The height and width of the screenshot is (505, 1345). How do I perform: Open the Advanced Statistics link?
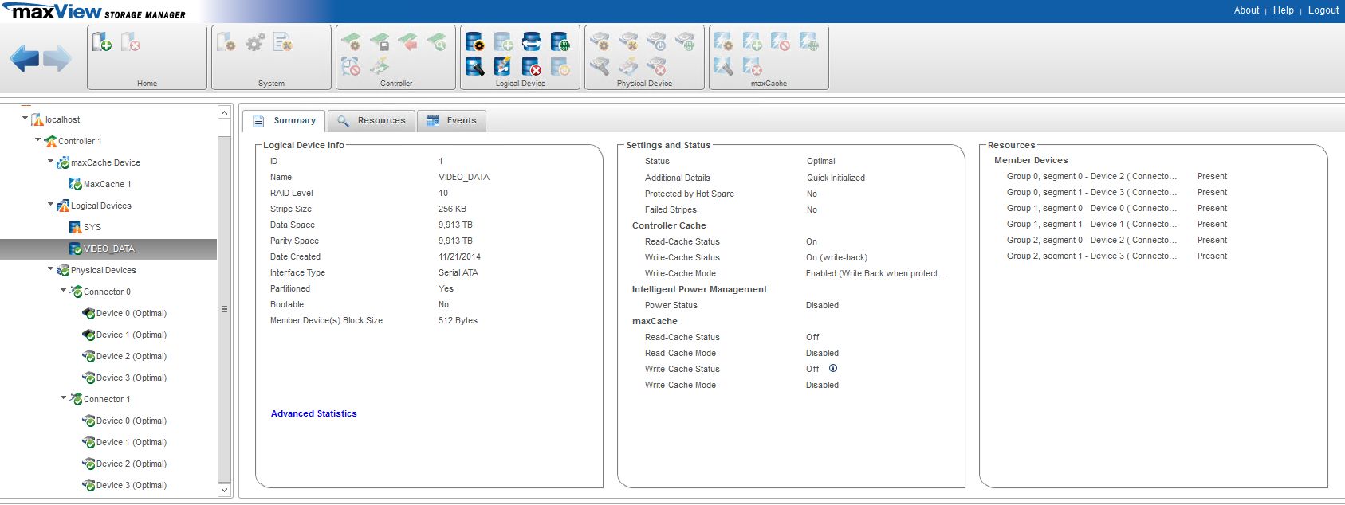click(x=314, y=414)
